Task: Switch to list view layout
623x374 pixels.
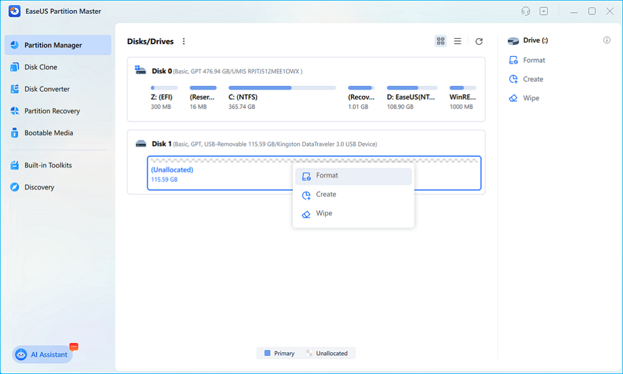Action: [457, 41]
